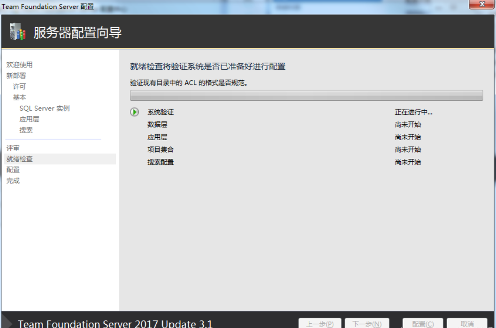Click the 就绪检查将验证系统 heading
The width and height of the screenshot is (496, 328).
208,67
